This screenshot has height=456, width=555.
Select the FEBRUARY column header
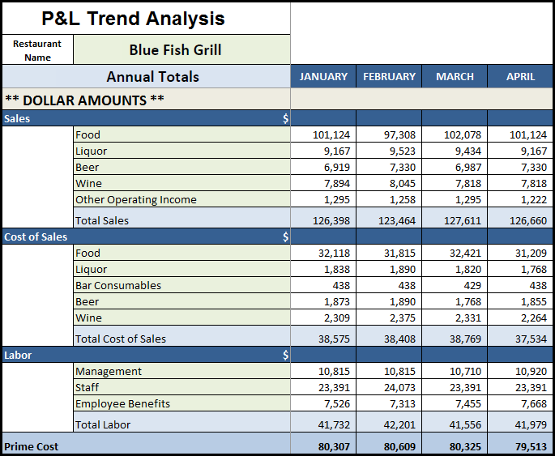click(389, 76)
